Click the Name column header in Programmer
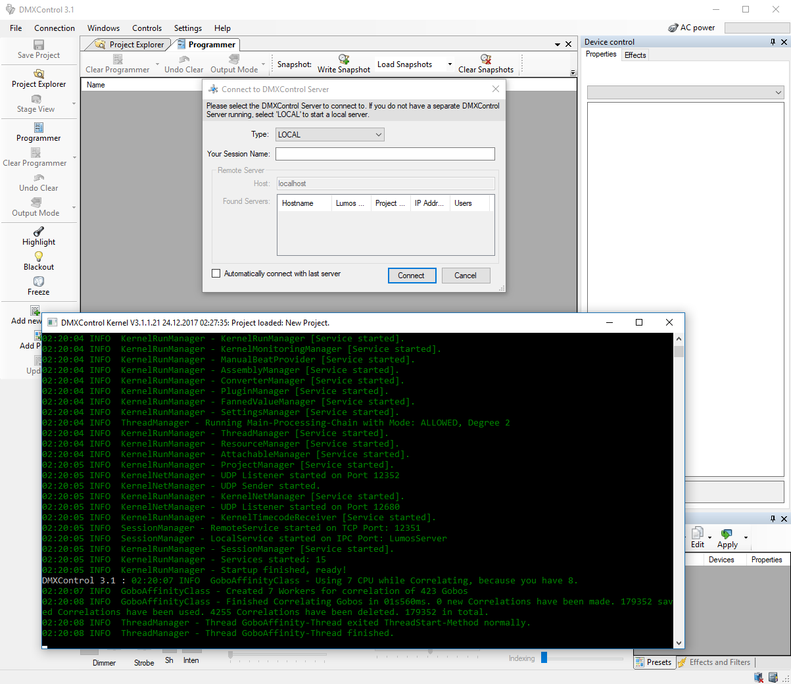The image size is (791, 684). 328,85
